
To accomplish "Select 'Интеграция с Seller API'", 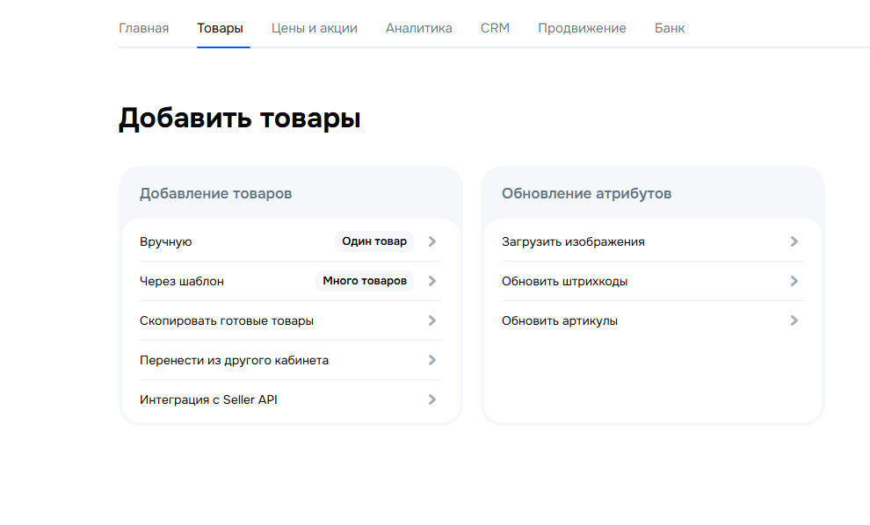I will tap(208, 399).
